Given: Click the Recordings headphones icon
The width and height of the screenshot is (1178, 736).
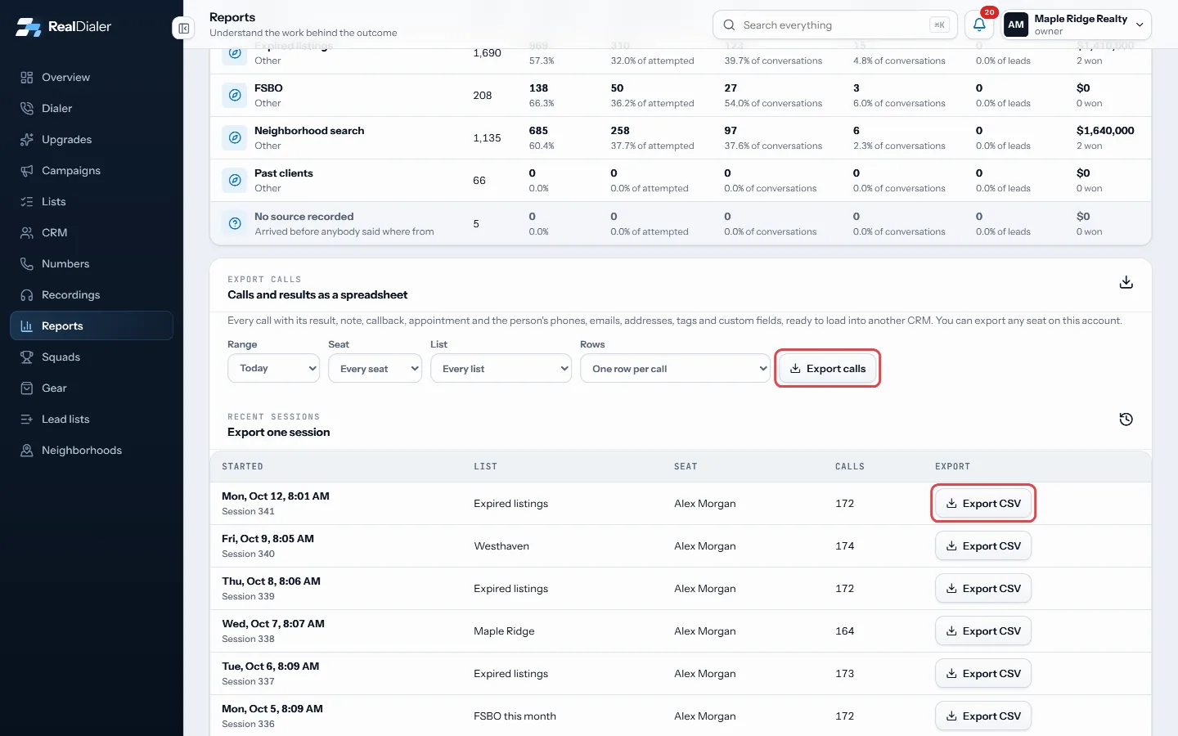Looking at the screenshot, I should [27, 295].
